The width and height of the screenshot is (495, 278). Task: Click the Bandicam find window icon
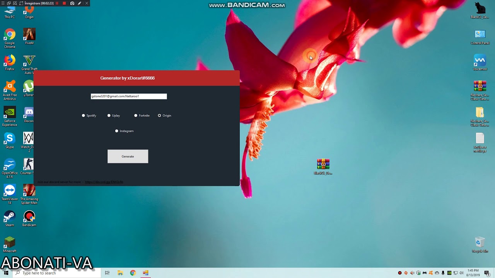tap(15, 3)
